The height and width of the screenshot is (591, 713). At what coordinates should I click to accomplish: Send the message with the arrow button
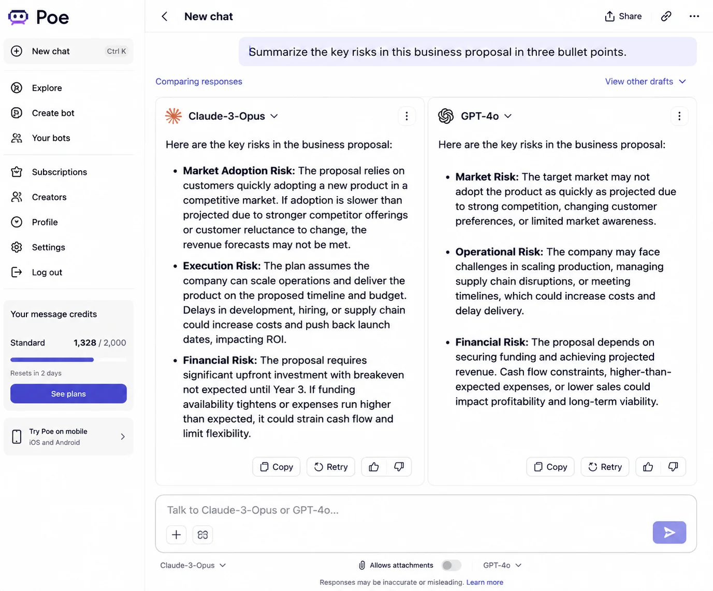pyautogui.click(x=670, y=533)
